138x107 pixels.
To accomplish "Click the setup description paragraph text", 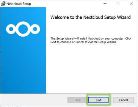I will (x=91, y=40).
